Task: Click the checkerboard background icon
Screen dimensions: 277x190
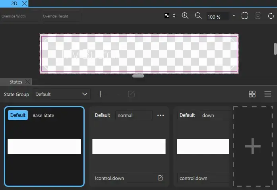Action: tap(167, 16)
